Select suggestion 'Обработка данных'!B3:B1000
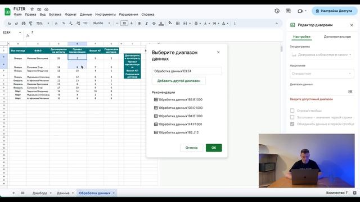360x202 pixels. (x=178, y=100)
